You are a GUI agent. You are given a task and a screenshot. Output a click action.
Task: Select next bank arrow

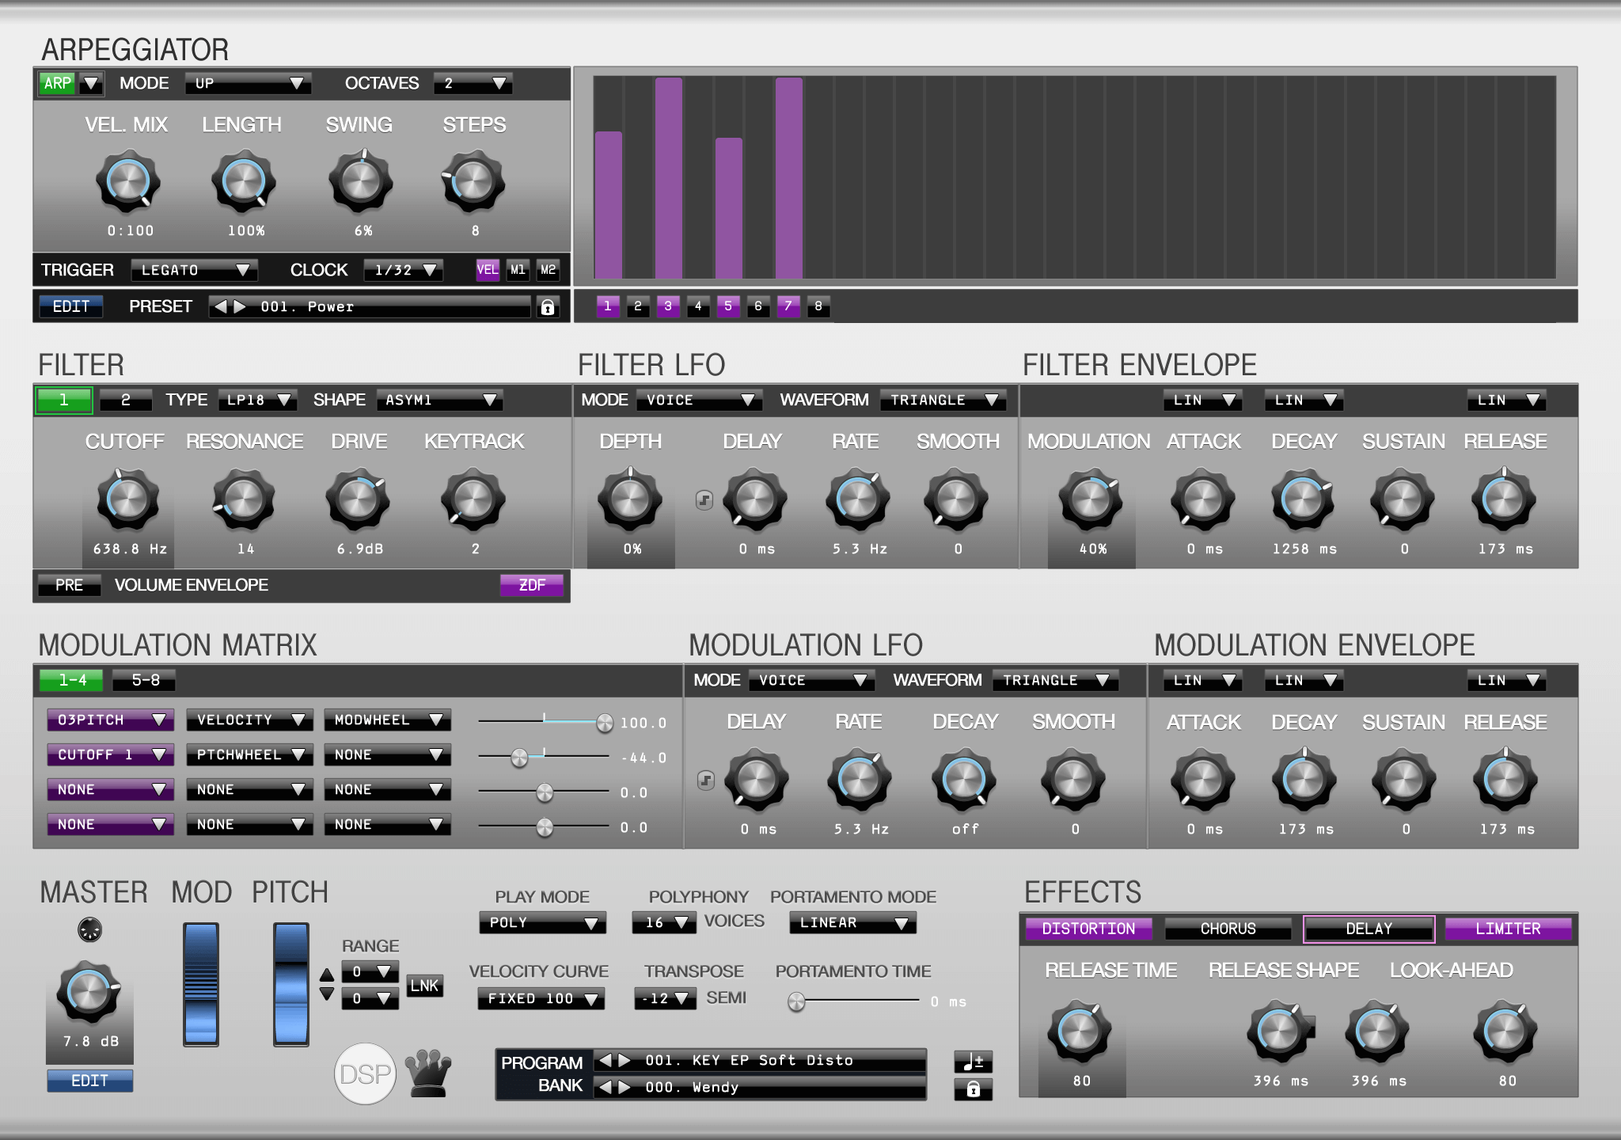pyautogui.click(x=624, y=1087)
